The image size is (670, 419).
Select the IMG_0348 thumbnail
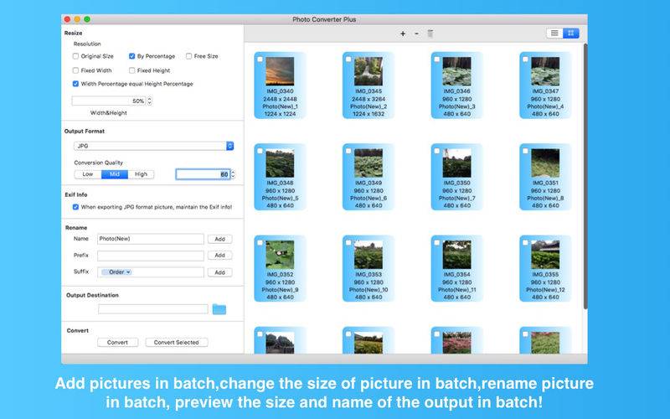click(x=280, y=163)
